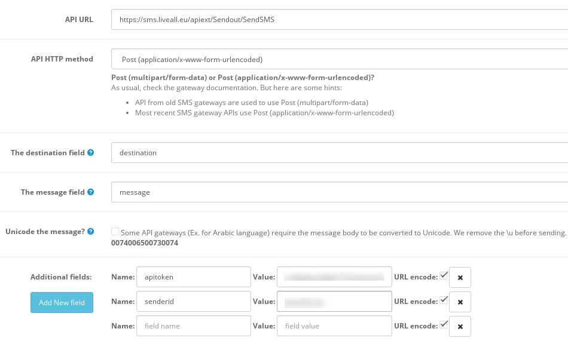
Task: Click the Add New field button
Action: (x=62, y=302)
